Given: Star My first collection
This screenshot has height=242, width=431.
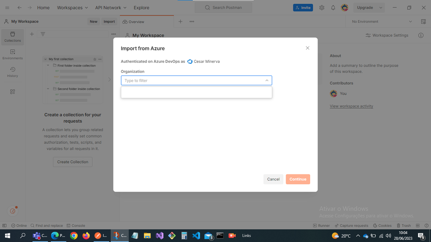Looking at the screenshot, I should pyautogui.click(x=95, y=59).
